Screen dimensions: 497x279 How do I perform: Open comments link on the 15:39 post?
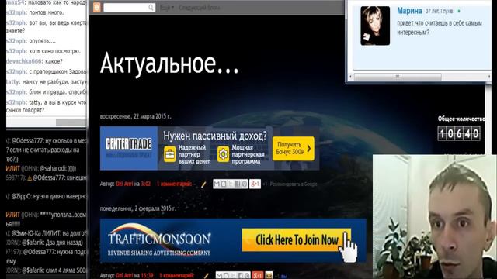(x=177, y=276)
